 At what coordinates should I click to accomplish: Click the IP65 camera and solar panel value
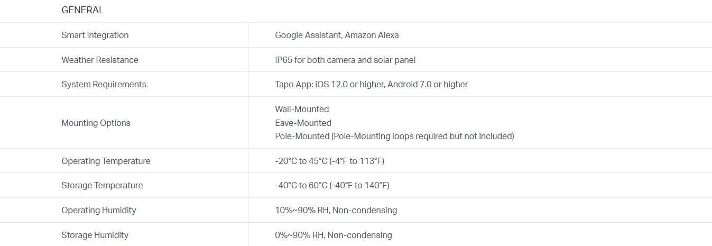[x=345, y=60]
